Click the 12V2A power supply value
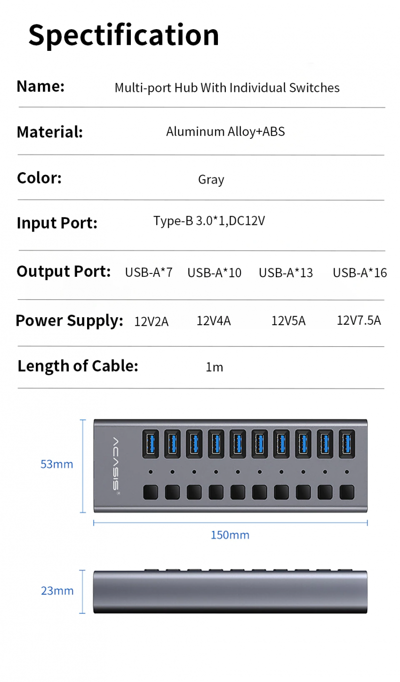This screenshot has height=682, width=400. coord(151,321)
